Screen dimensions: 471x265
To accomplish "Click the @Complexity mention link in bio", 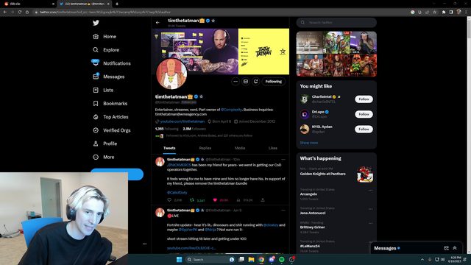I will coord(231,110).
